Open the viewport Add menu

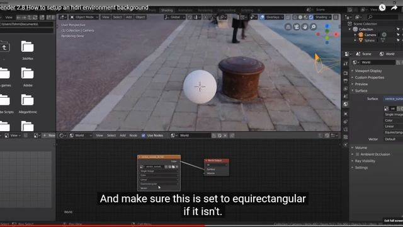[128, 17]
